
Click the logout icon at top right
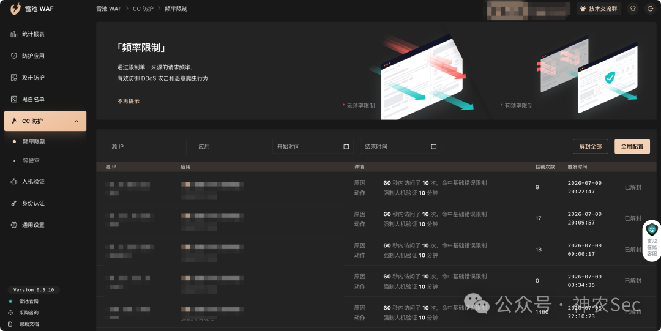point(651,9)
